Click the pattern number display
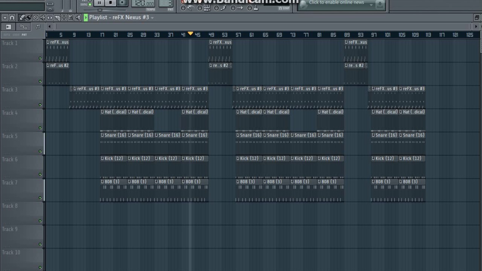 coord(166,3)
